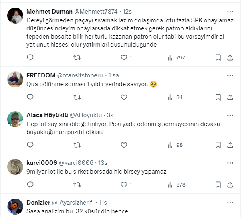This screenshot has height=217, width=242.
Task: Share Mehmet Duman's tweet
Action: tap(230, 57)
